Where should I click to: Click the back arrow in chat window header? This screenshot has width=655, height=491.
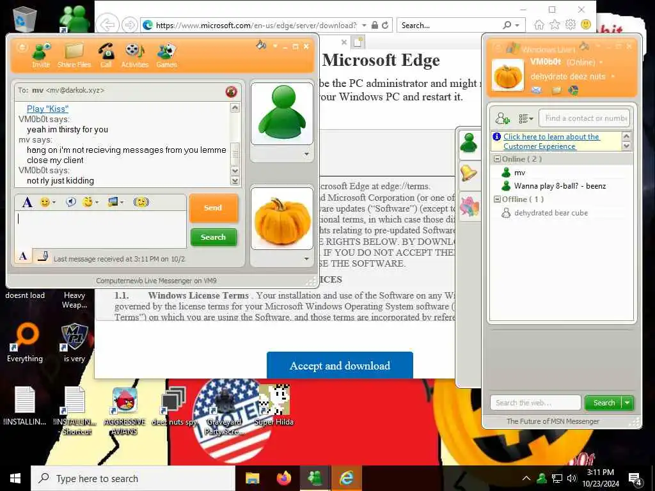[22, 47]
